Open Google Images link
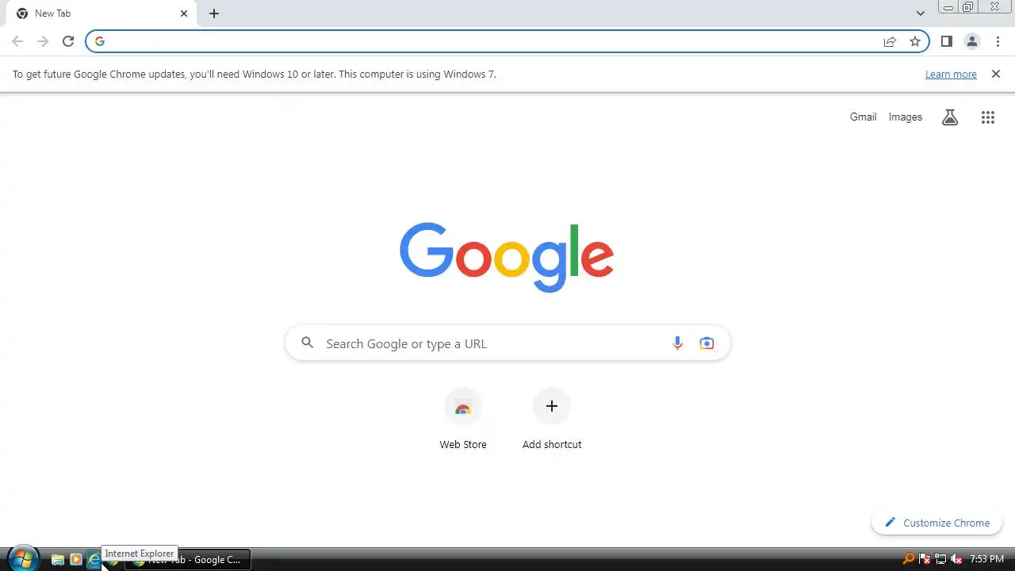Image resolution: width=1015 pixels, height=571 pixels. [x=905, y=117]
